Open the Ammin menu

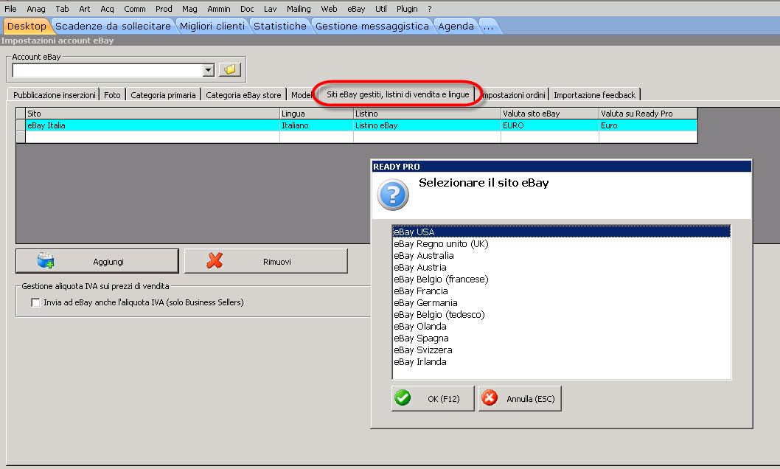219,9
